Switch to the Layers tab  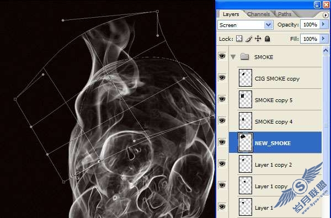tap(231, 14)
